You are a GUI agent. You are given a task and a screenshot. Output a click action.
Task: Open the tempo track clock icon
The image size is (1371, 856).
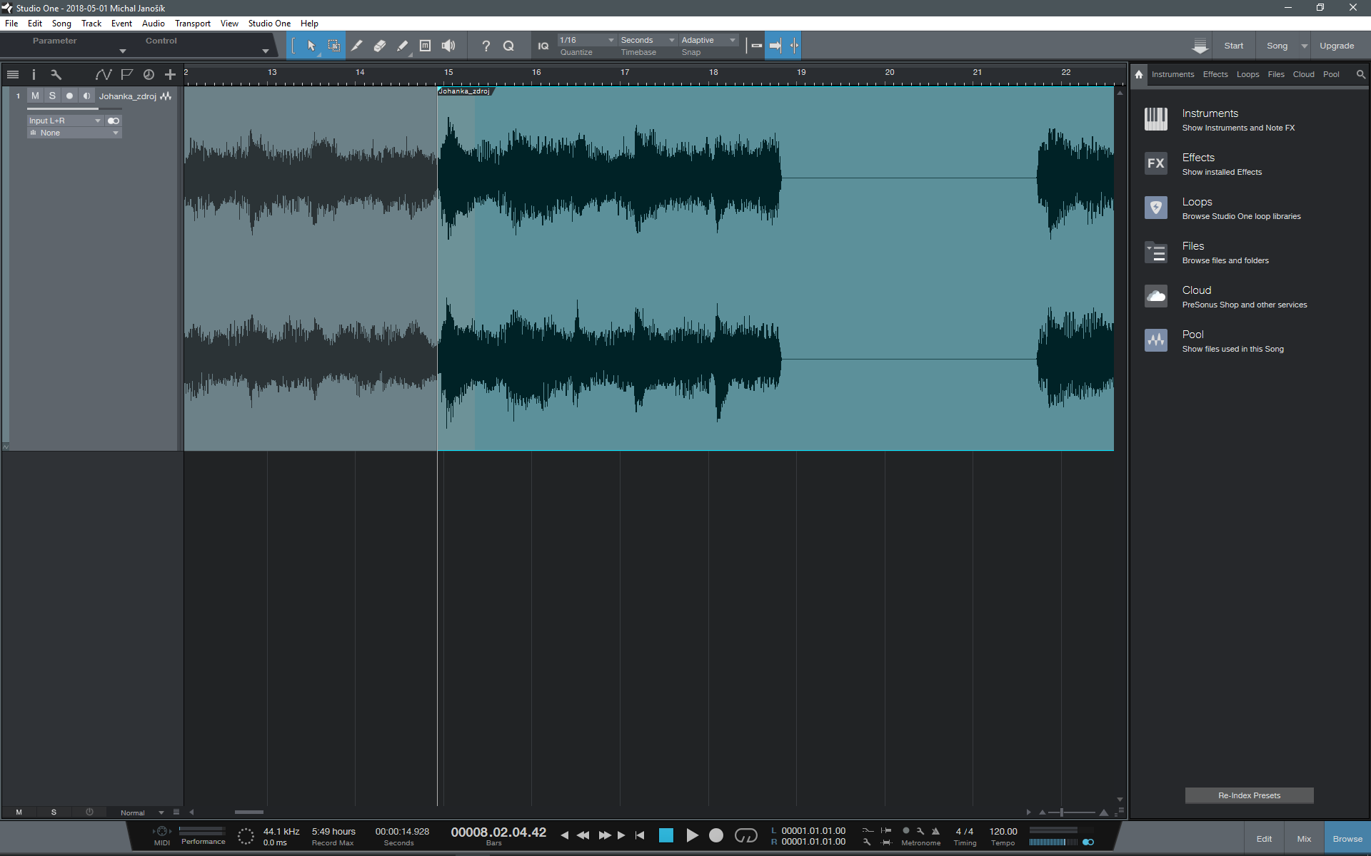pos(149,74)
